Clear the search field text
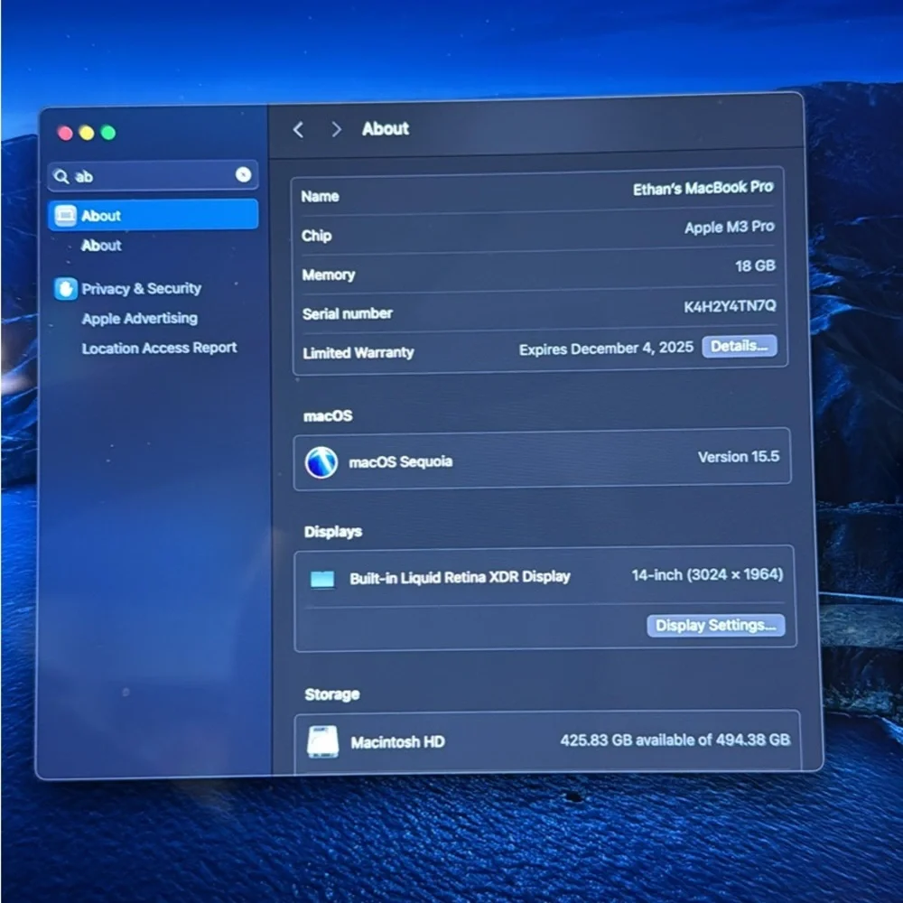The width and height of the screenshot is (903, 903). pyautogui.click(x=243, y=174)
